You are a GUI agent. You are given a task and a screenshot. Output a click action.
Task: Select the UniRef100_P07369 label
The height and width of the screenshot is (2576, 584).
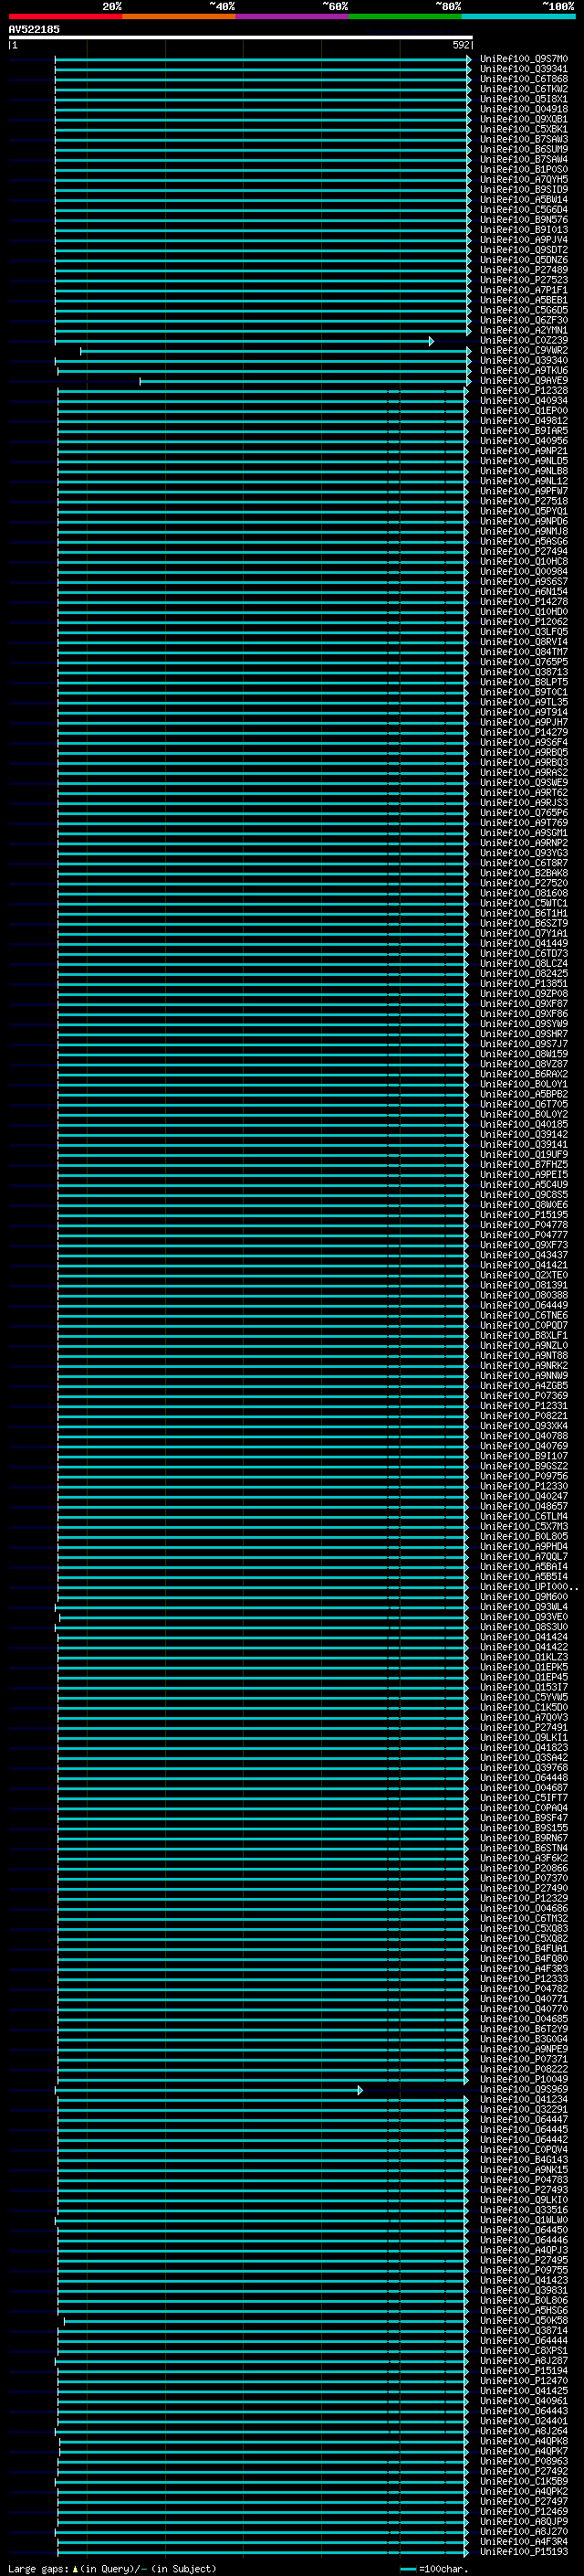tap(524, 1395)
